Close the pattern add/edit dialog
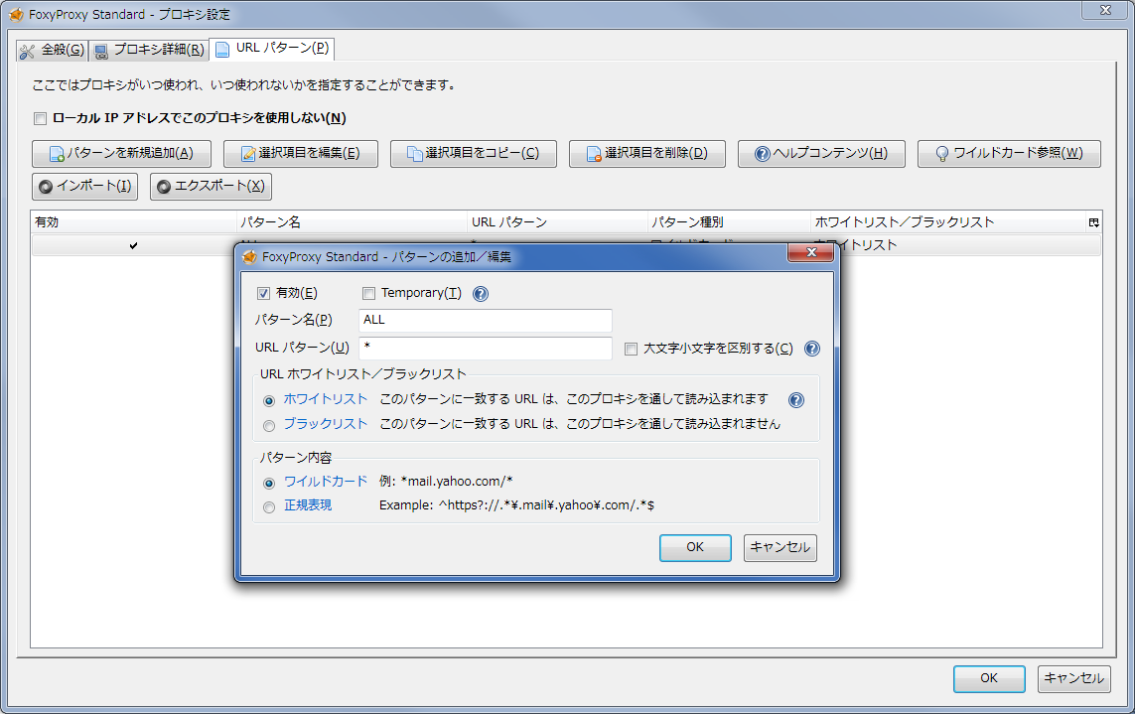The width and height of the screenshot is (1135, 714). pos(810,252)
